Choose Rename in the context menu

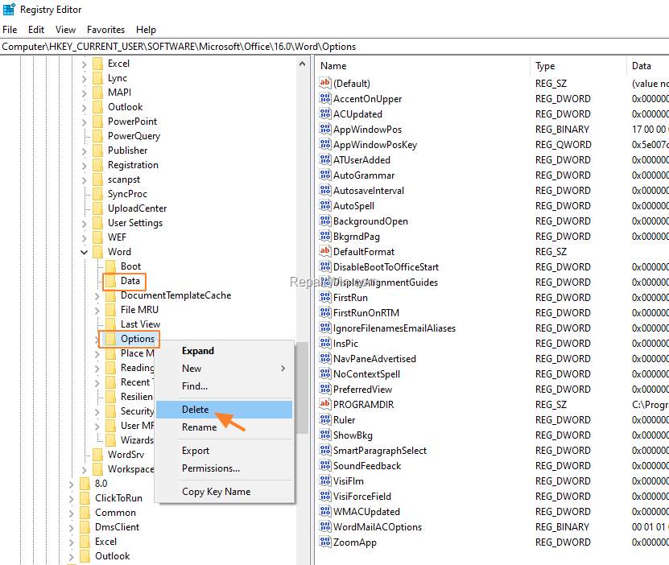(x=225, y=427)
